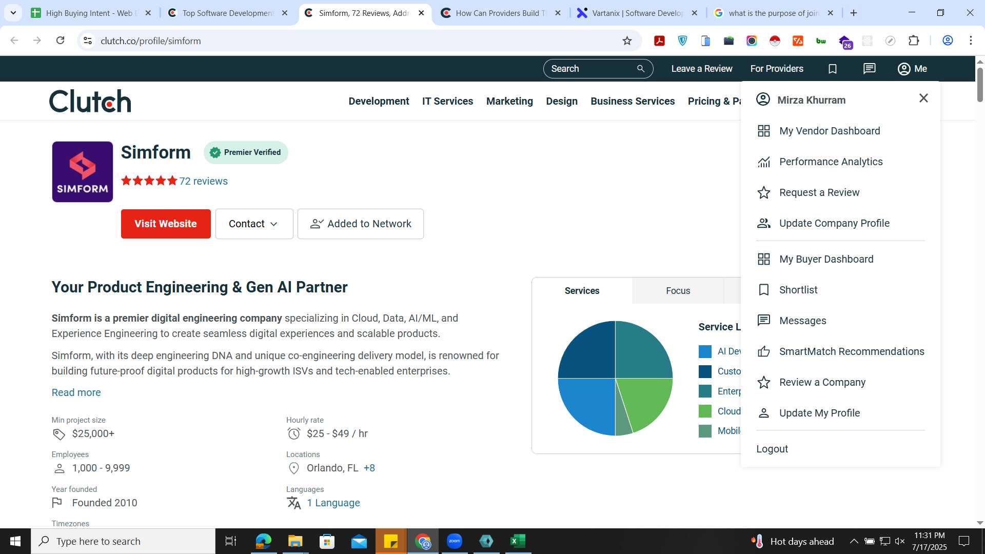
Task: Click Added to Network button
Action: [x=360, y=224]
